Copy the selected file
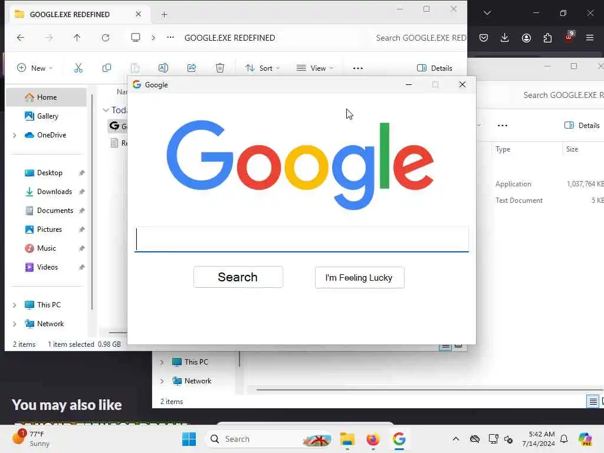604x453 pixels. pos(107,68)
